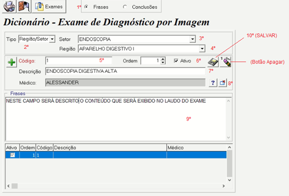This screenshot has width=289, height=196.
Task: Click the question mark search icon
Action: coord(213,83)
